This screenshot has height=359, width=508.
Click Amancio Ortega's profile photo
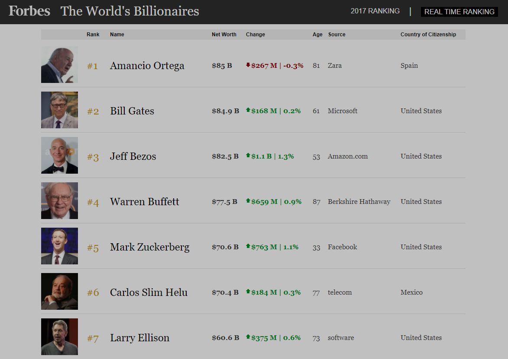click(x=59, y=64)
